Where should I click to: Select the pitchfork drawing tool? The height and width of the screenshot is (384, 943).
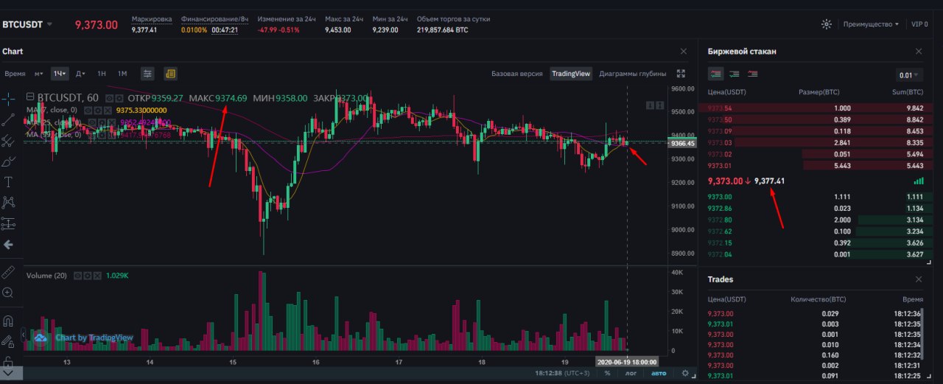click(9, 140)
